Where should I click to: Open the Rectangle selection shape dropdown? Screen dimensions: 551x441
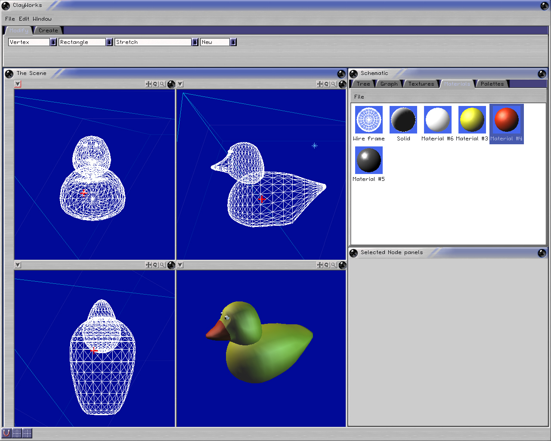pyautogui.click(x=109, y=42)
